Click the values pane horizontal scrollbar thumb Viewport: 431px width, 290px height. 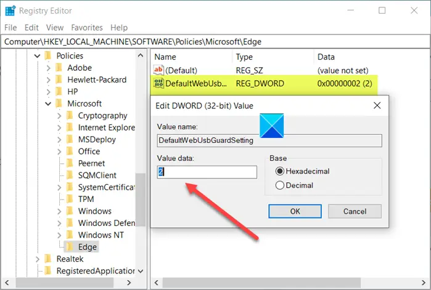[261, 283]
